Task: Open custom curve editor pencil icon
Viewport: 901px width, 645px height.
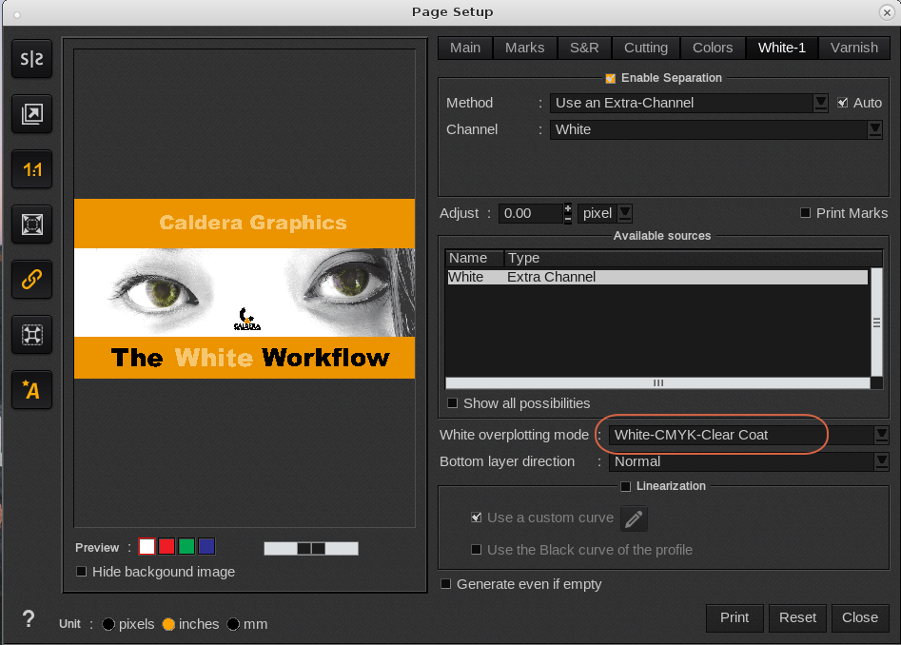Action: 634,518
